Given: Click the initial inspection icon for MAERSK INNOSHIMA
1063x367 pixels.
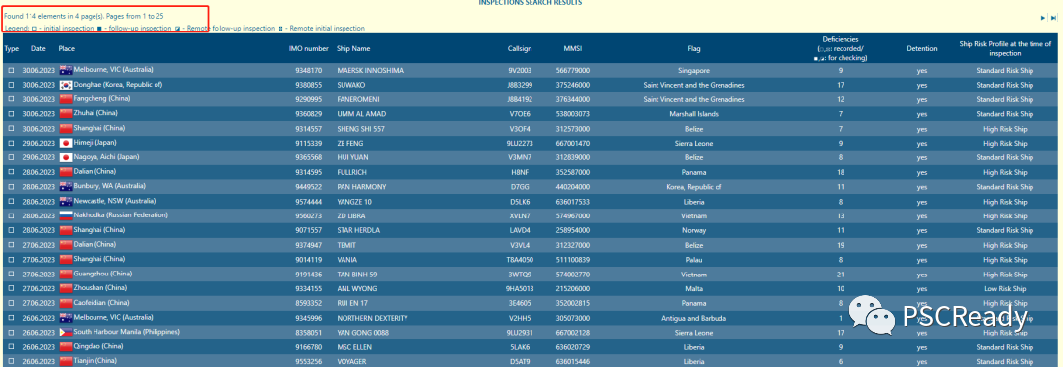Looking at the screenshot, I should pos(11,71).
